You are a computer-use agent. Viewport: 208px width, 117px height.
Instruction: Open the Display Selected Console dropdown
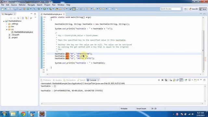click(x=192, y=80)
